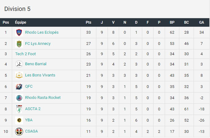The width and height of the screenshot is (210, 138).
Task: Click the CSAGA circular team badge
Action: (19, 131)
